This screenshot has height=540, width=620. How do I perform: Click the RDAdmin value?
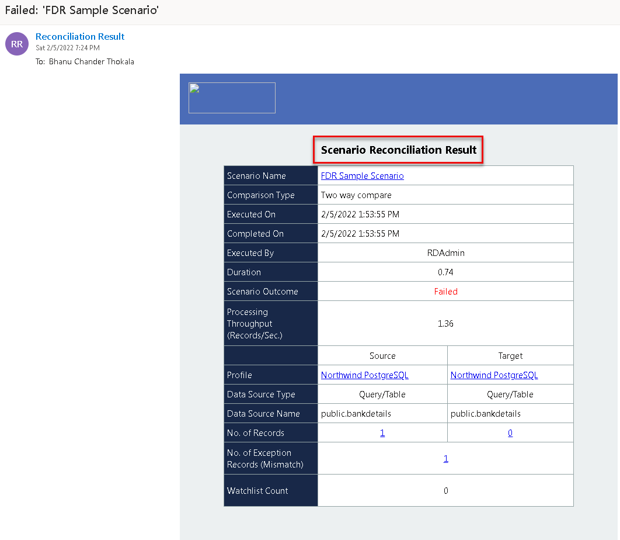pyautogui.click(x=445, y=253)
